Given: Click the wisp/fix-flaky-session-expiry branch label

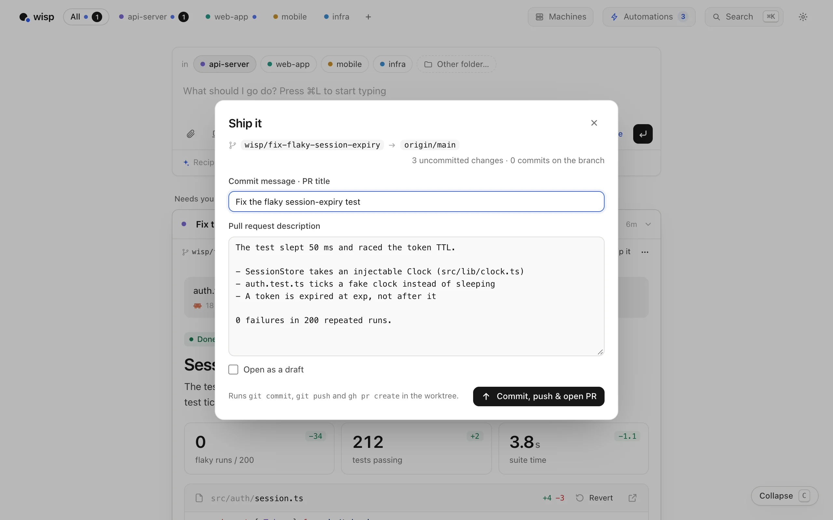Looking at the screenshot, I should 312,145.
